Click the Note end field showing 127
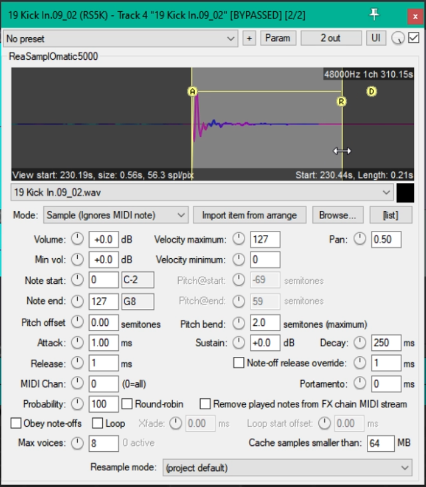Viewport: 426px width, 487px height. pyautogui.click(x=104, y=302)
